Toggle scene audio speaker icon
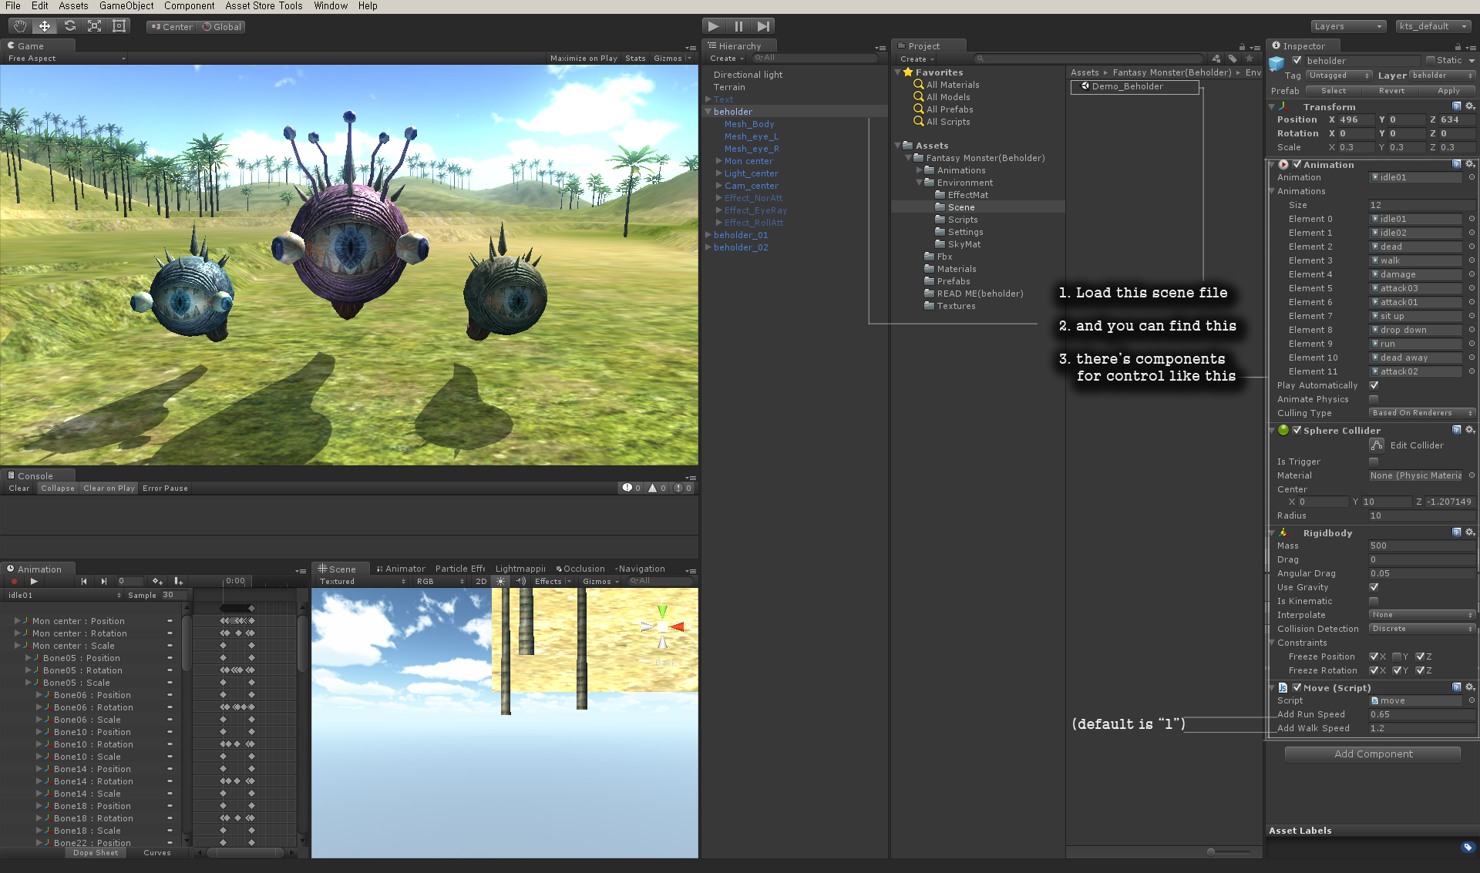 pyautogui.click(x=521, y=582)
